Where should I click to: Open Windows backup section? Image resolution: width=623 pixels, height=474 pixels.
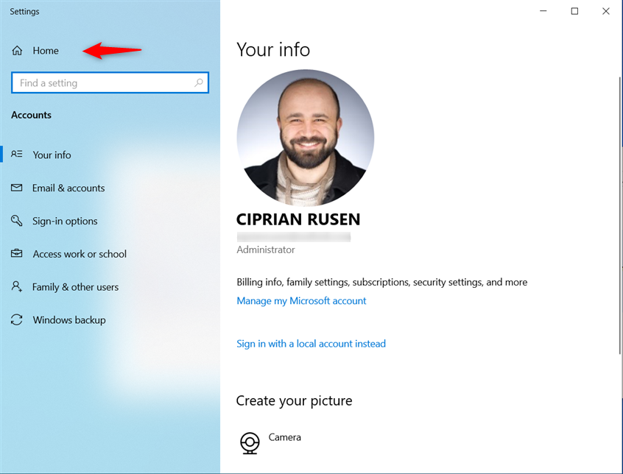69,320
